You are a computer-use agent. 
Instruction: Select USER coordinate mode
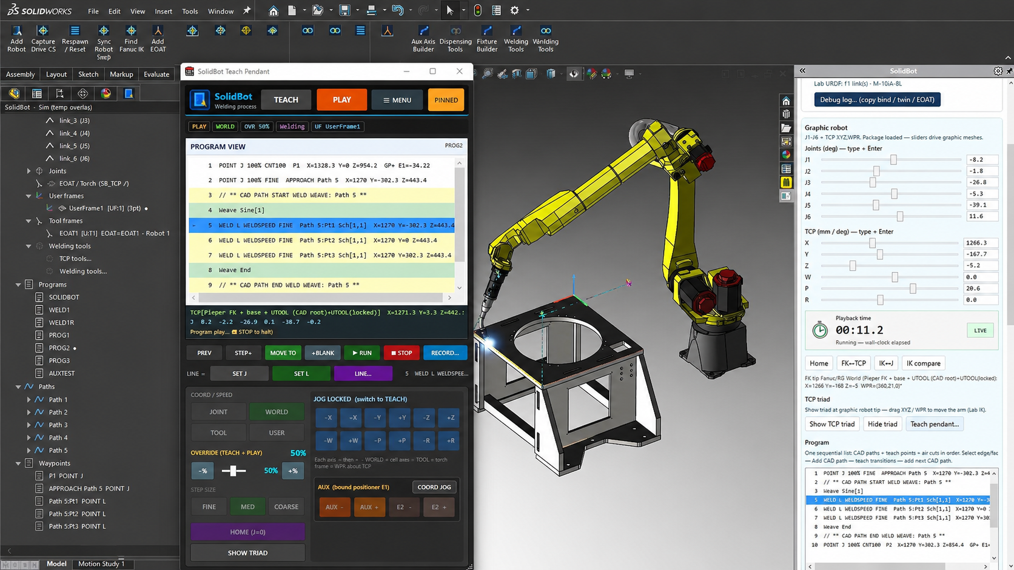pyautogui.click(x=277, y=432)
